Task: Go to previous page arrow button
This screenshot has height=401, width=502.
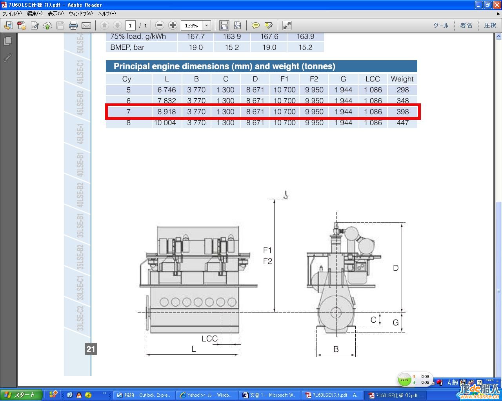Action: point(104,25)
